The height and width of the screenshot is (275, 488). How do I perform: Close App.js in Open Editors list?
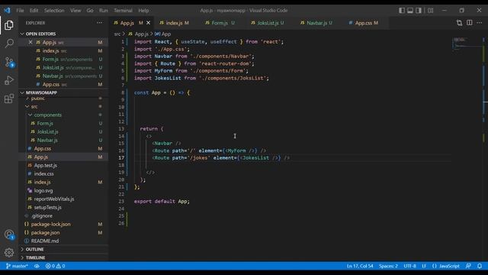coord(30,42)
